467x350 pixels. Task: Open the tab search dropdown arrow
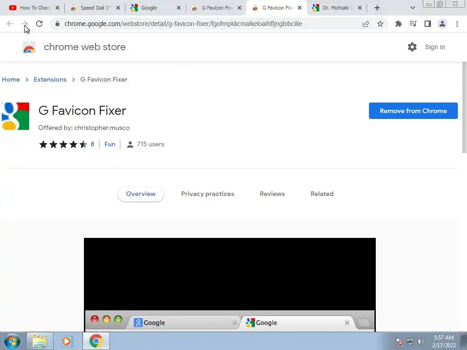click(x=412, y=8)
